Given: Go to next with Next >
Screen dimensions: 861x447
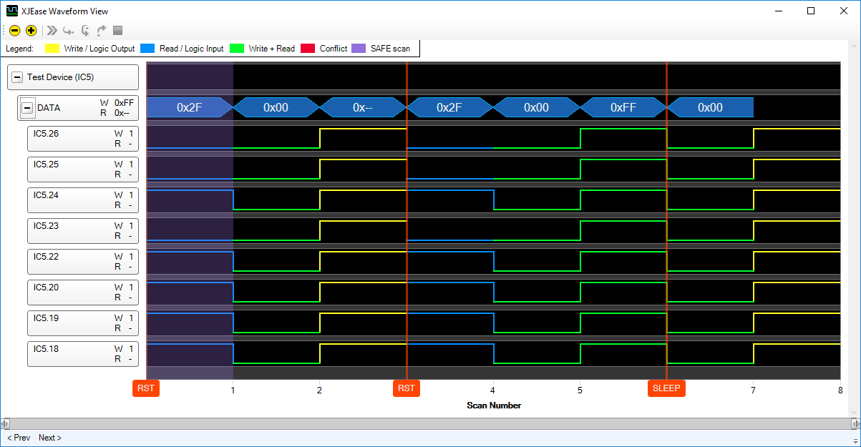Looking at the screenshot, I should coord(50,438).
